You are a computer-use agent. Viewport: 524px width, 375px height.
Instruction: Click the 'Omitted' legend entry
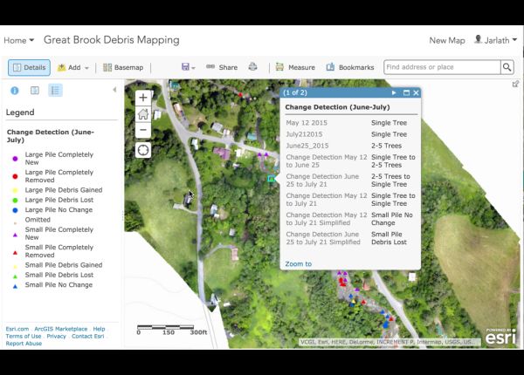pyautogui.click(x=38, y=220)
